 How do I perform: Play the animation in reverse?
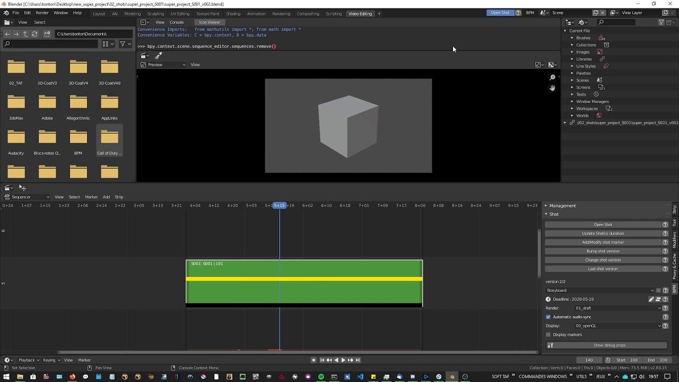(x=336, y=360)
